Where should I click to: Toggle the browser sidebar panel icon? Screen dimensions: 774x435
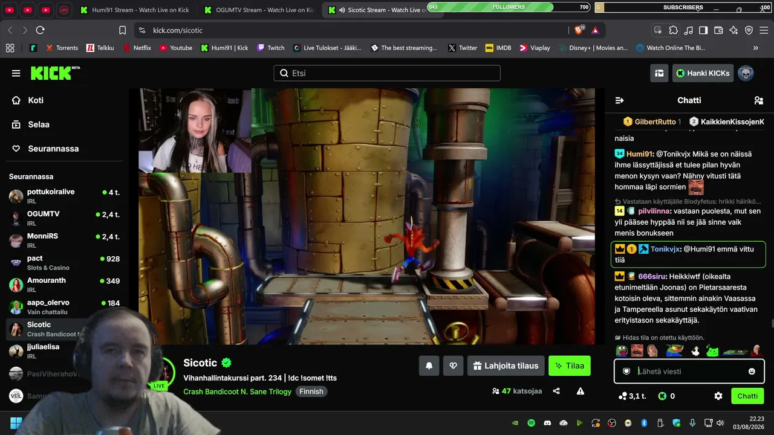703,30
